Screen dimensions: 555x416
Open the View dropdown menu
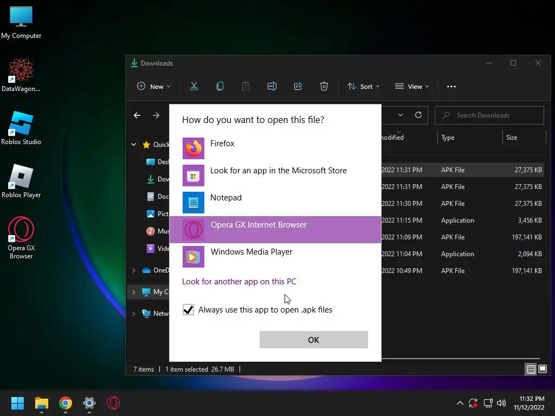(x=412, y=86)
